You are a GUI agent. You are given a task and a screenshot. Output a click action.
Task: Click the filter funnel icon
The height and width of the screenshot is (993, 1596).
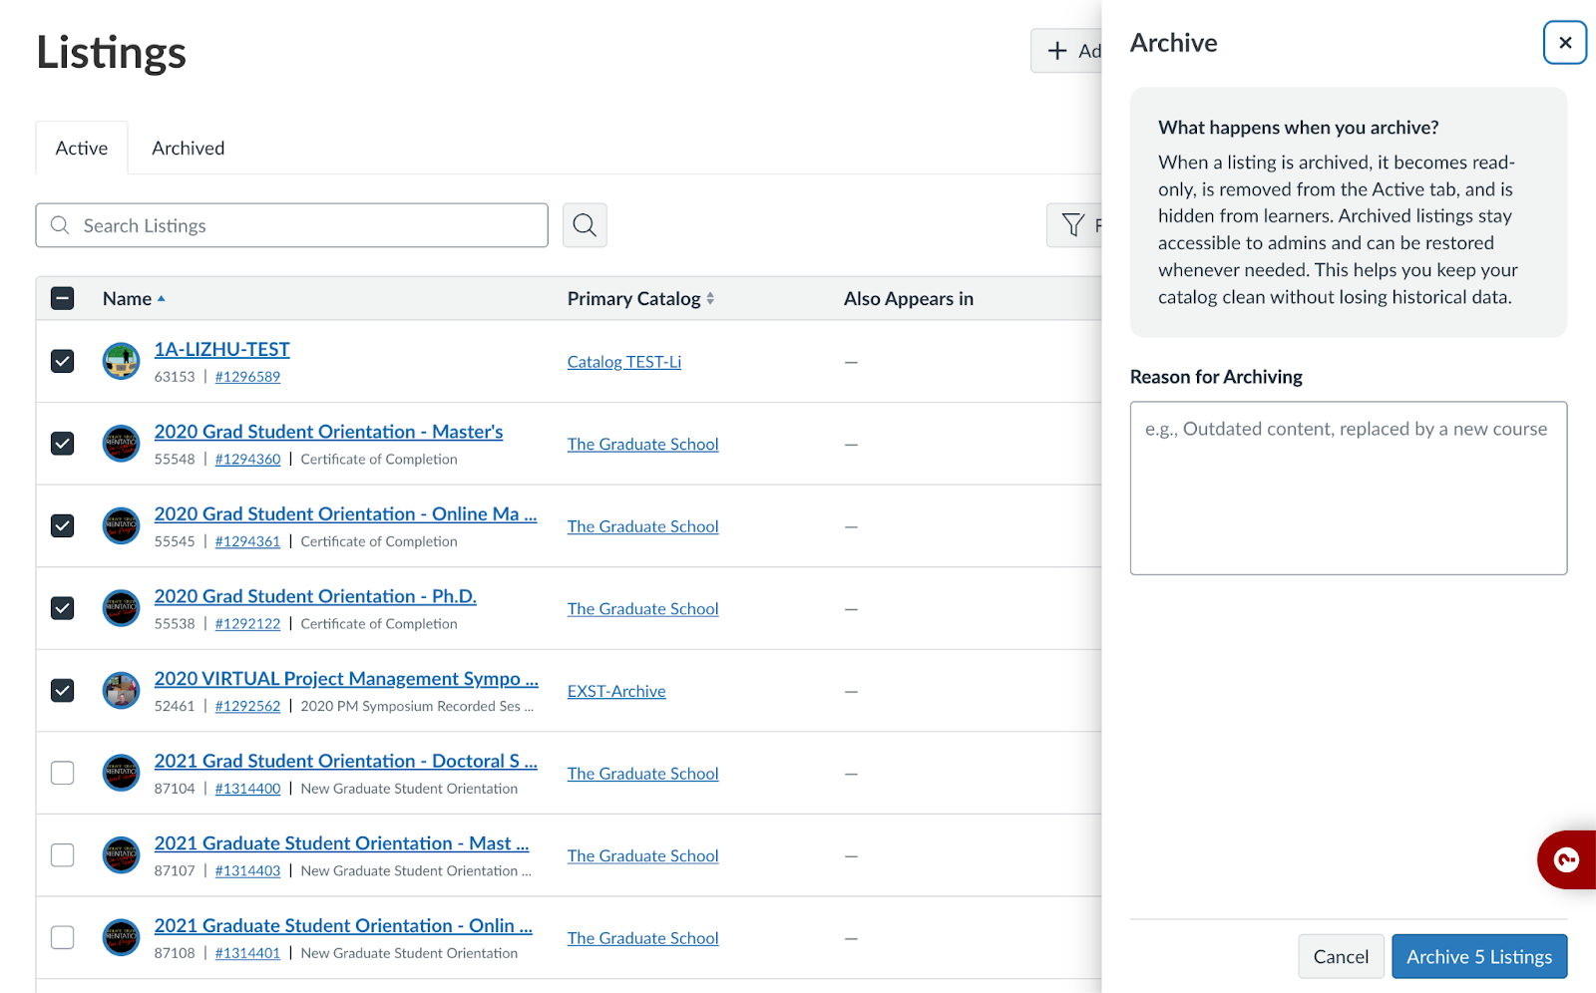1073,225
